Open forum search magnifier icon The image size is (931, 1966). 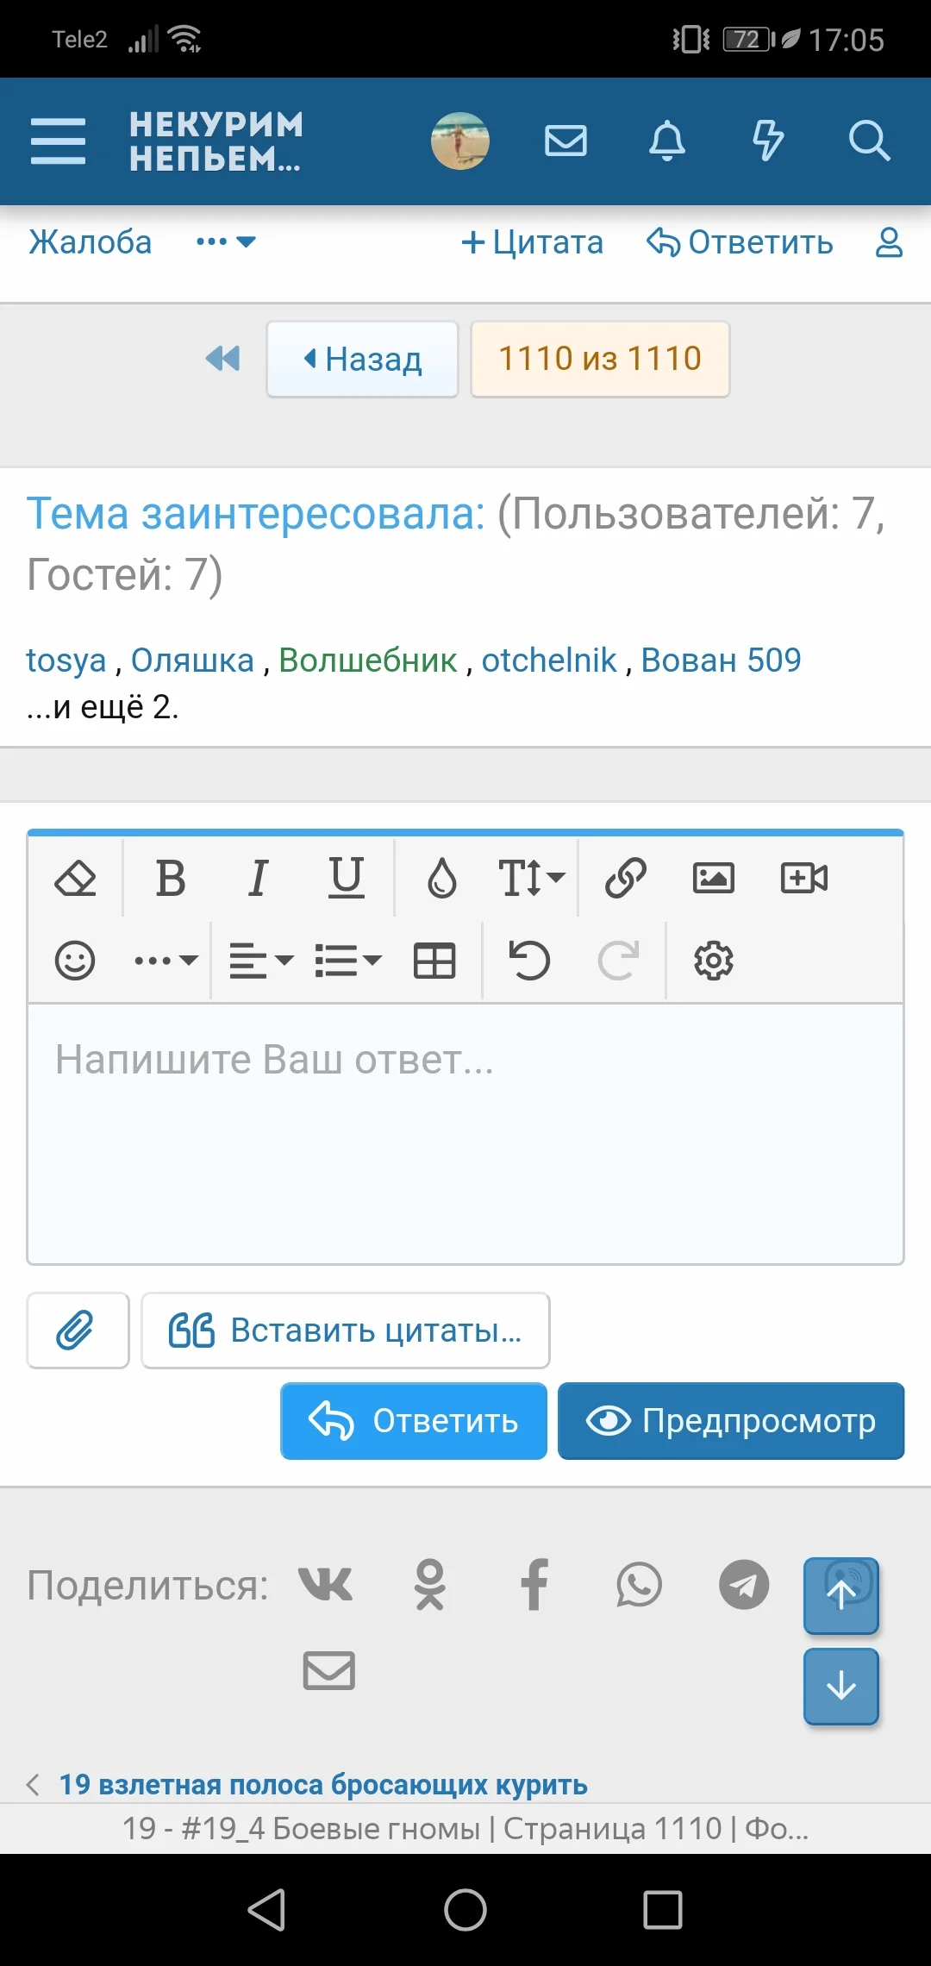pos(868,141)
